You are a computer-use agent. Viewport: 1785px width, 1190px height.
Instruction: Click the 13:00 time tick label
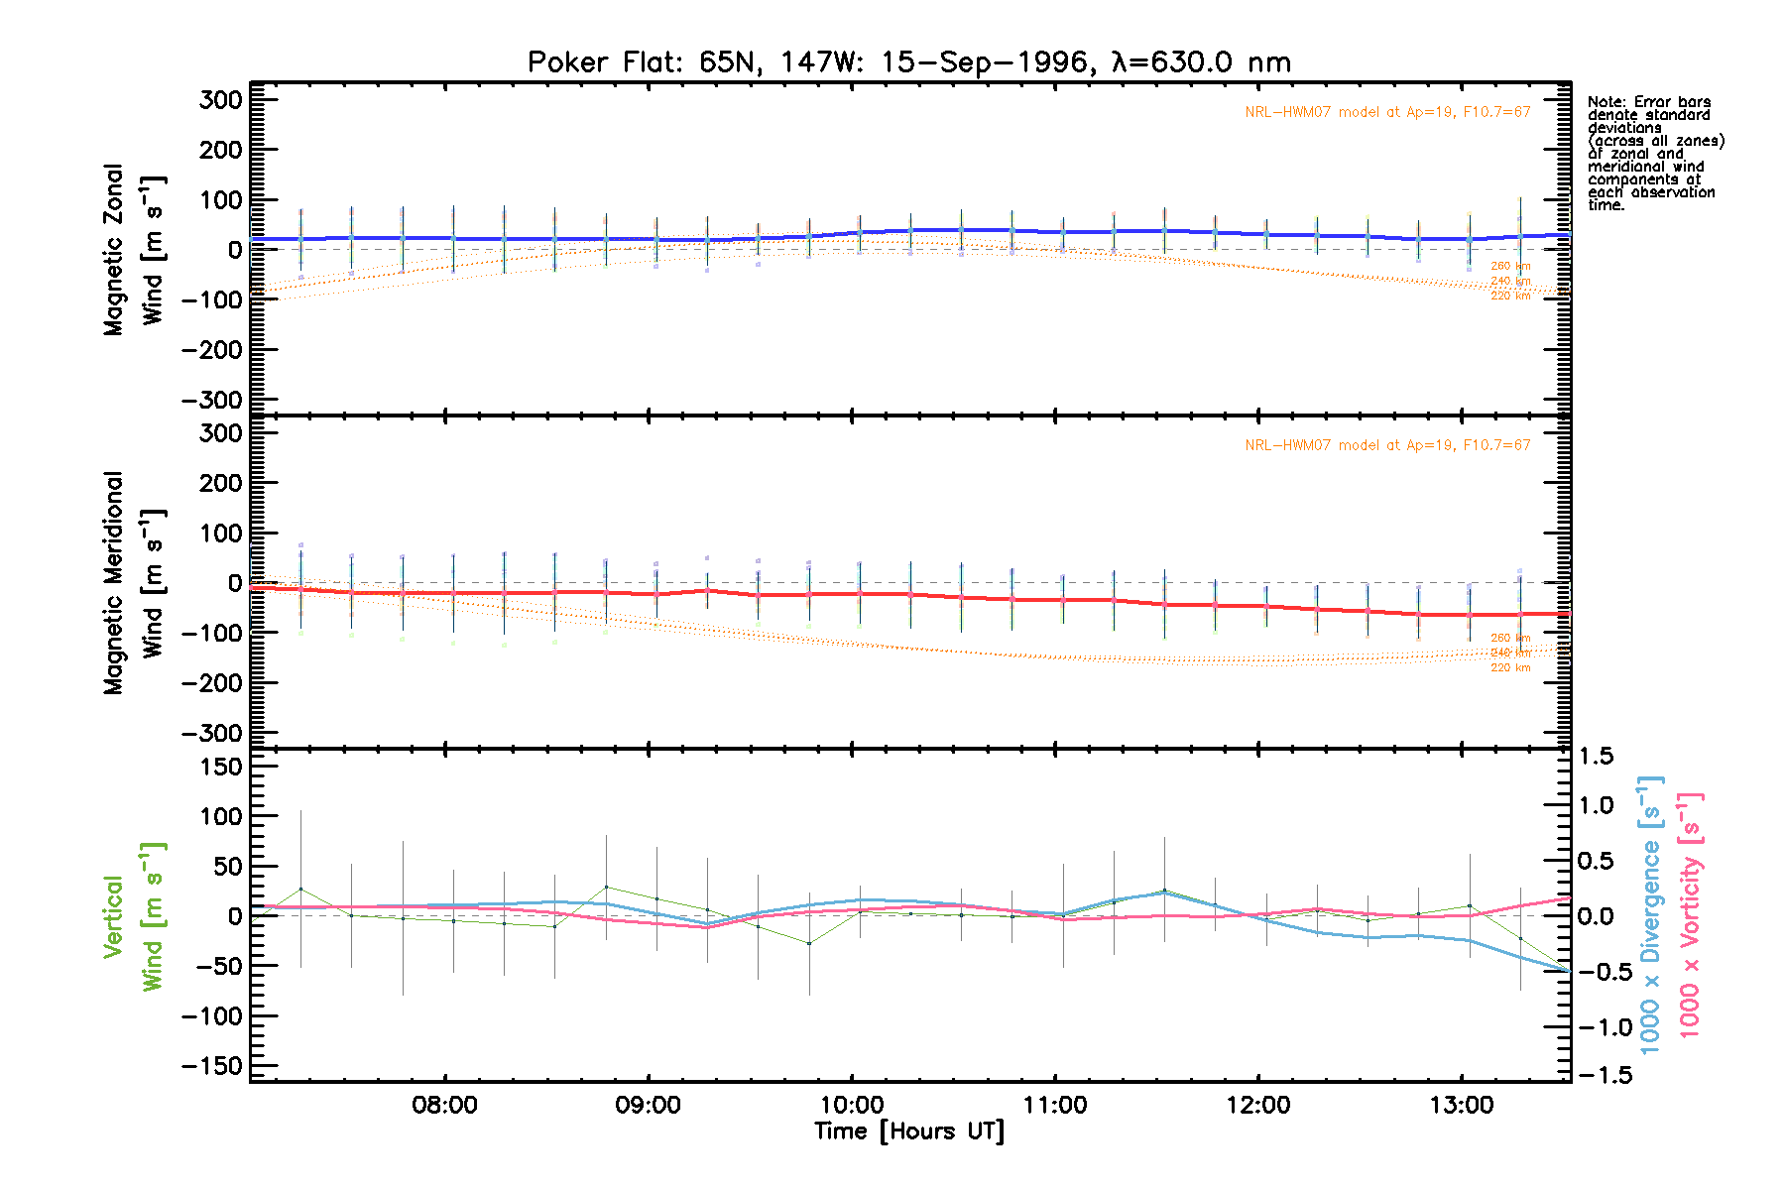(1461, 1106)
